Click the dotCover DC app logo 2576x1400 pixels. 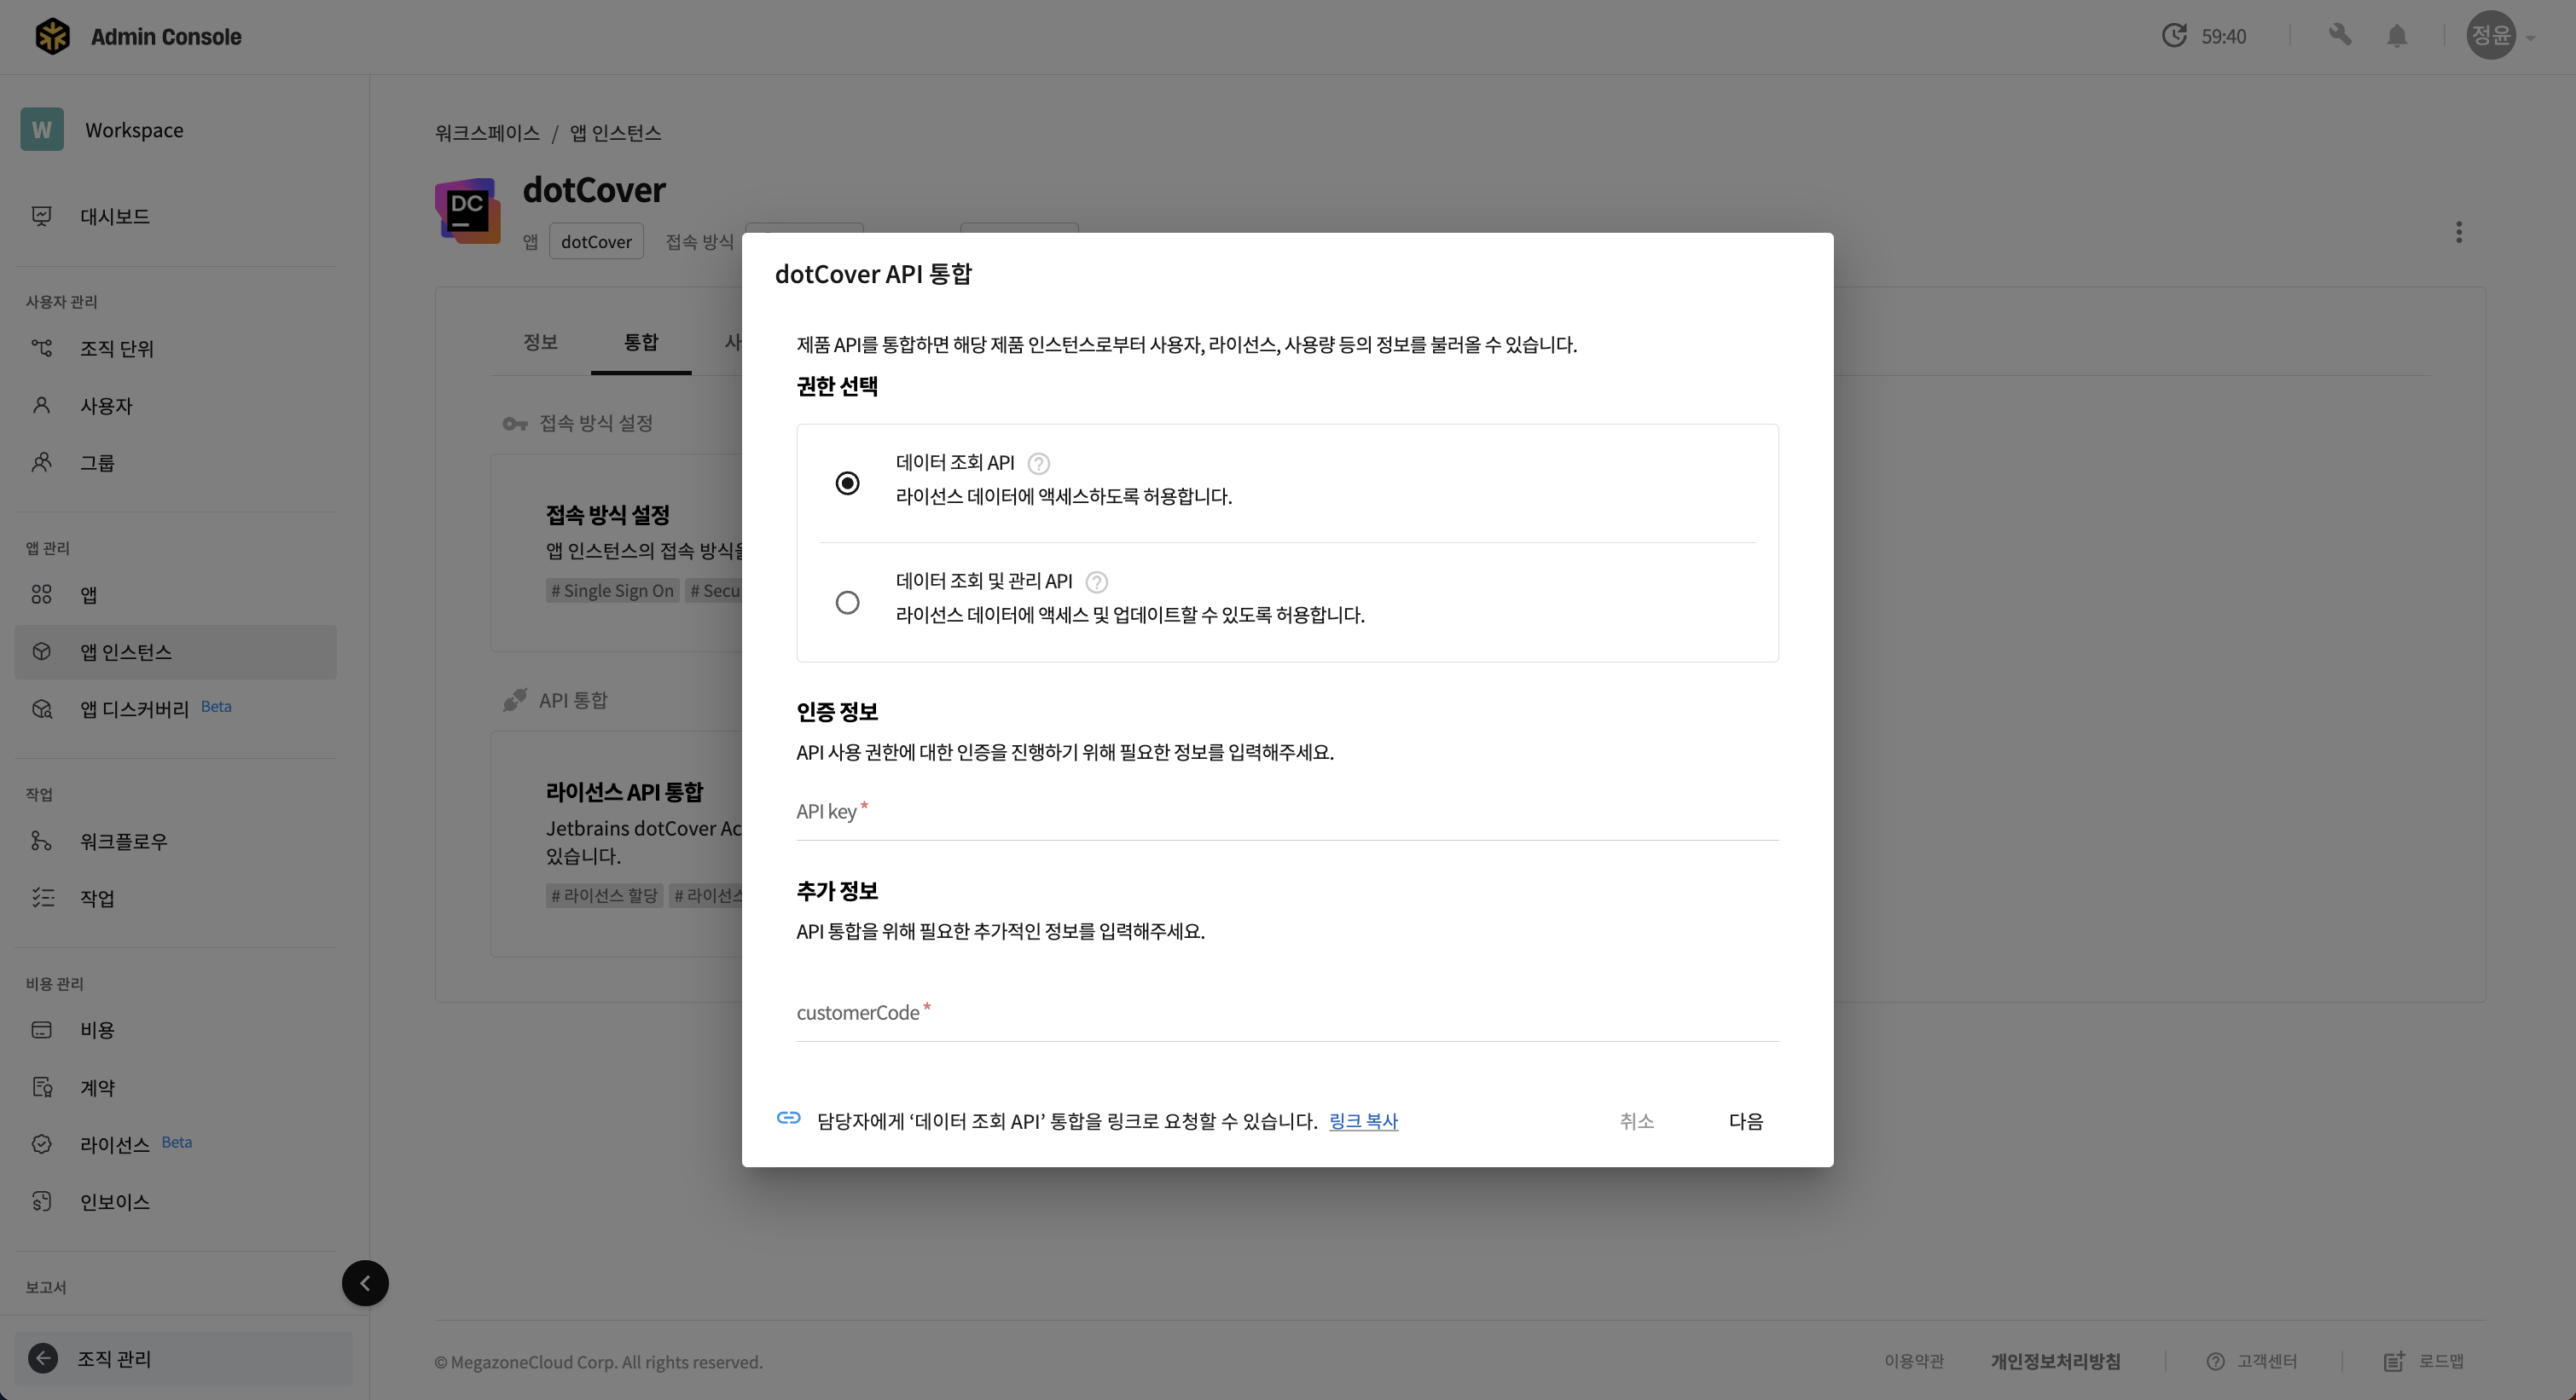pyautogui.click(x=467, y=211)
